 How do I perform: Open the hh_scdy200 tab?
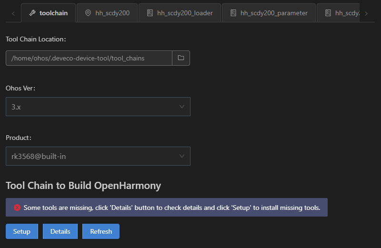[107, 13]
